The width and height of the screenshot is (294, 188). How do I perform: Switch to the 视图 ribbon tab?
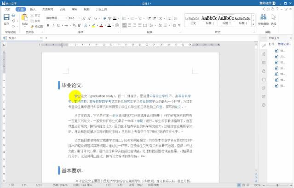point(86,9)
